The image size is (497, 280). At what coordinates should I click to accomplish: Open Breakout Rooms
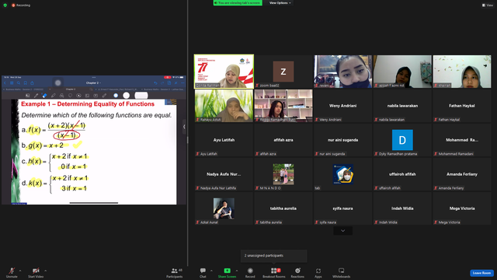point(274,272)
